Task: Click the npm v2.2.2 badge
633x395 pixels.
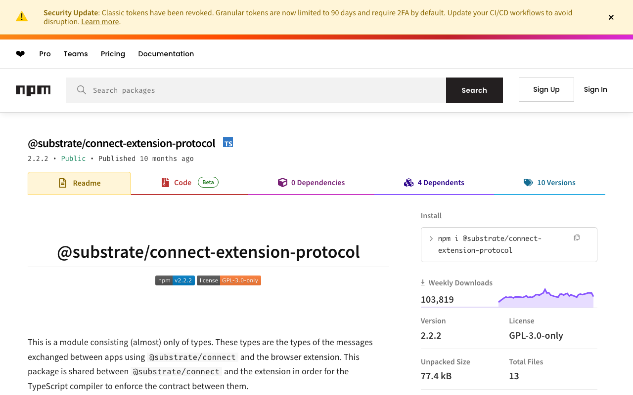Action: click(175, 280)
